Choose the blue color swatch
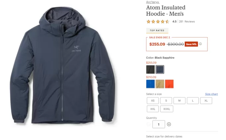 point(150,84)
